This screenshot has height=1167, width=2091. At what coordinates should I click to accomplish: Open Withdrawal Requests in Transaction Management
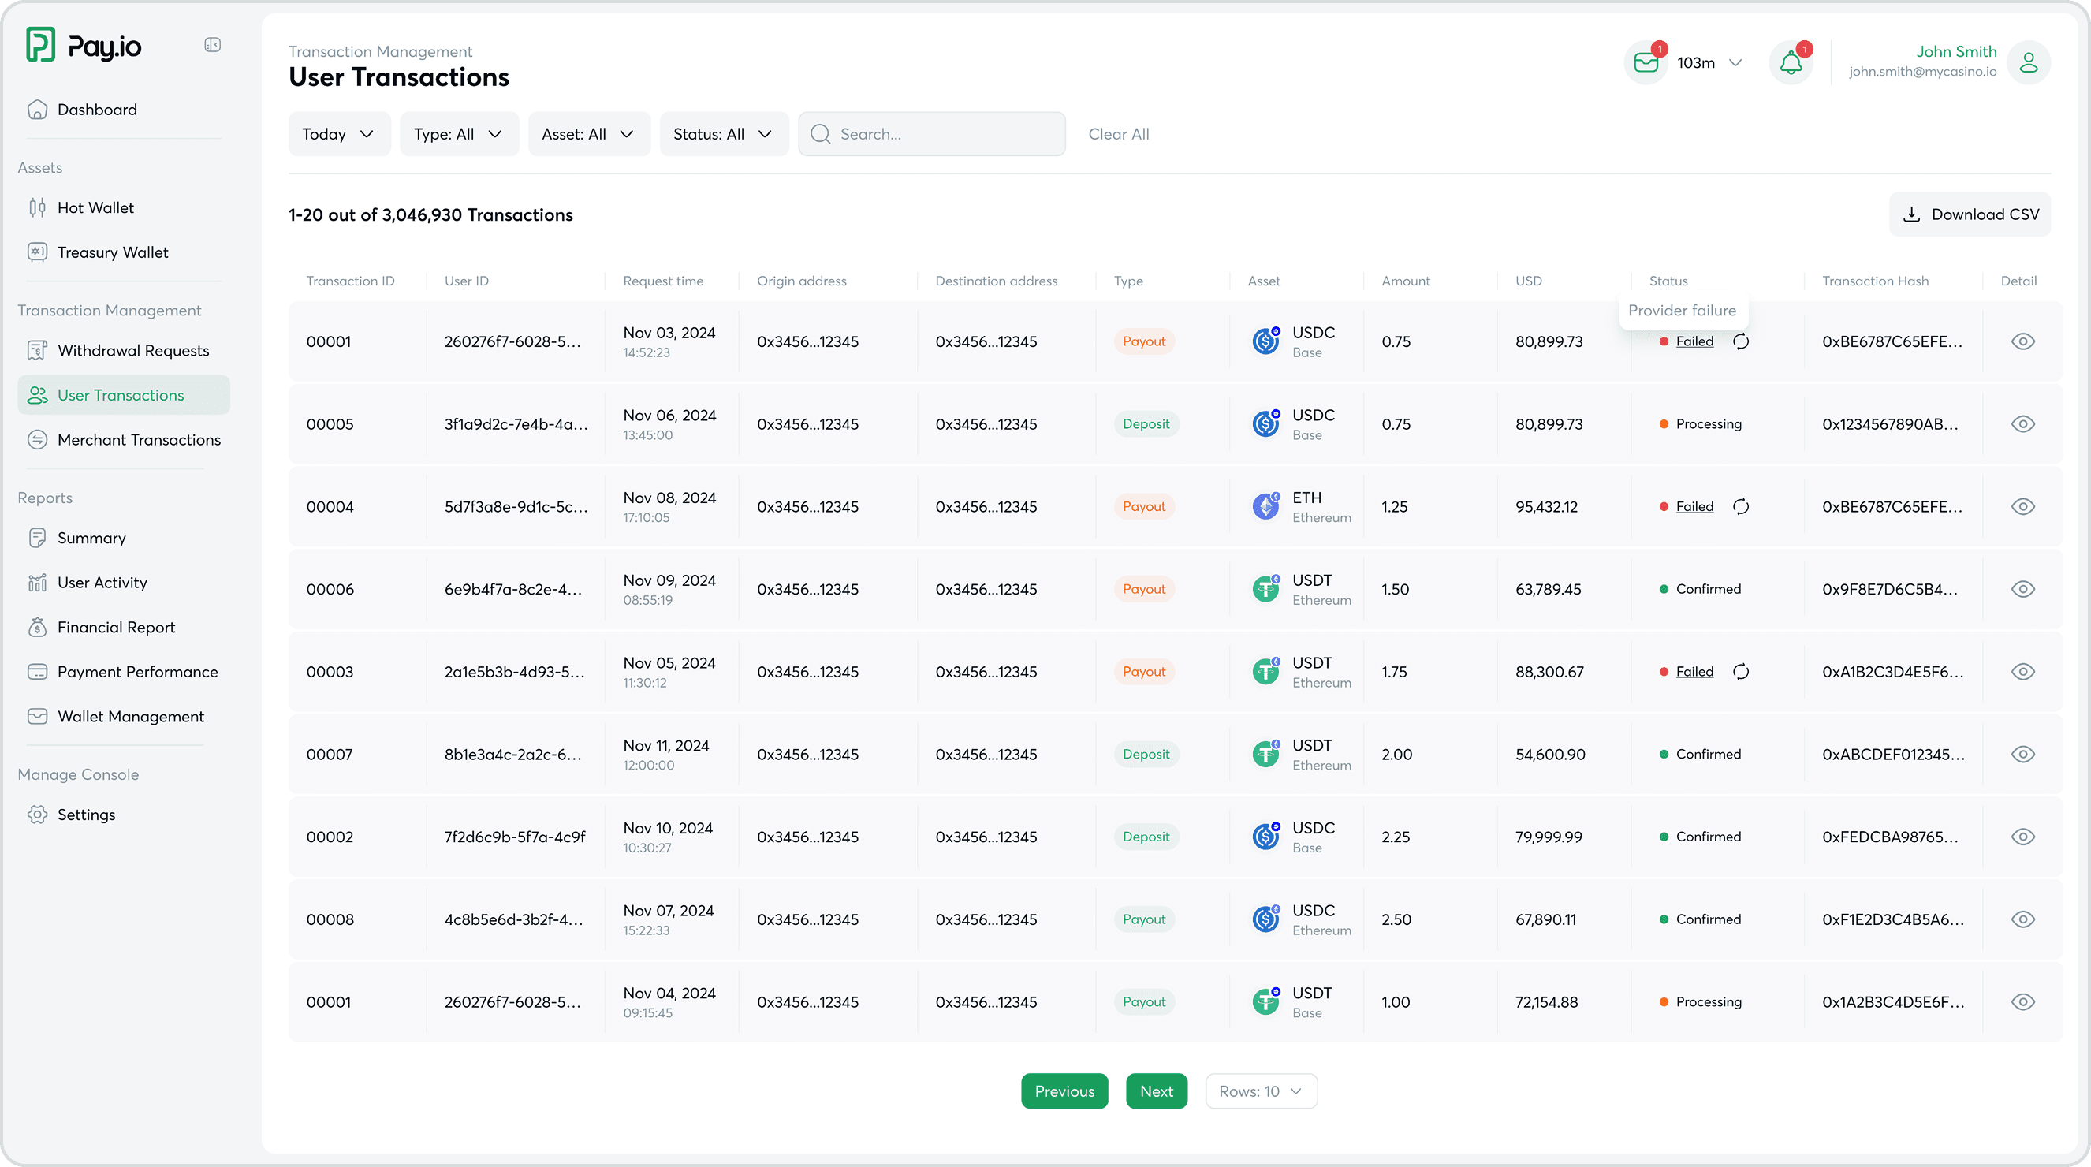pyautogui.click(x=133, y=350)
